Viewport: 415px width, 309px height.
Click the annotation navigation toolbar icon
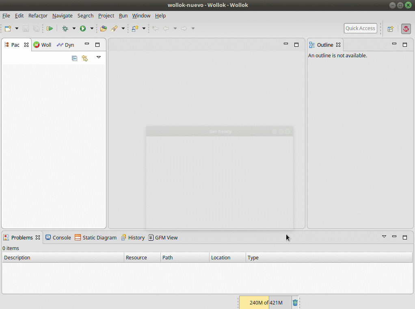point(135,28)
